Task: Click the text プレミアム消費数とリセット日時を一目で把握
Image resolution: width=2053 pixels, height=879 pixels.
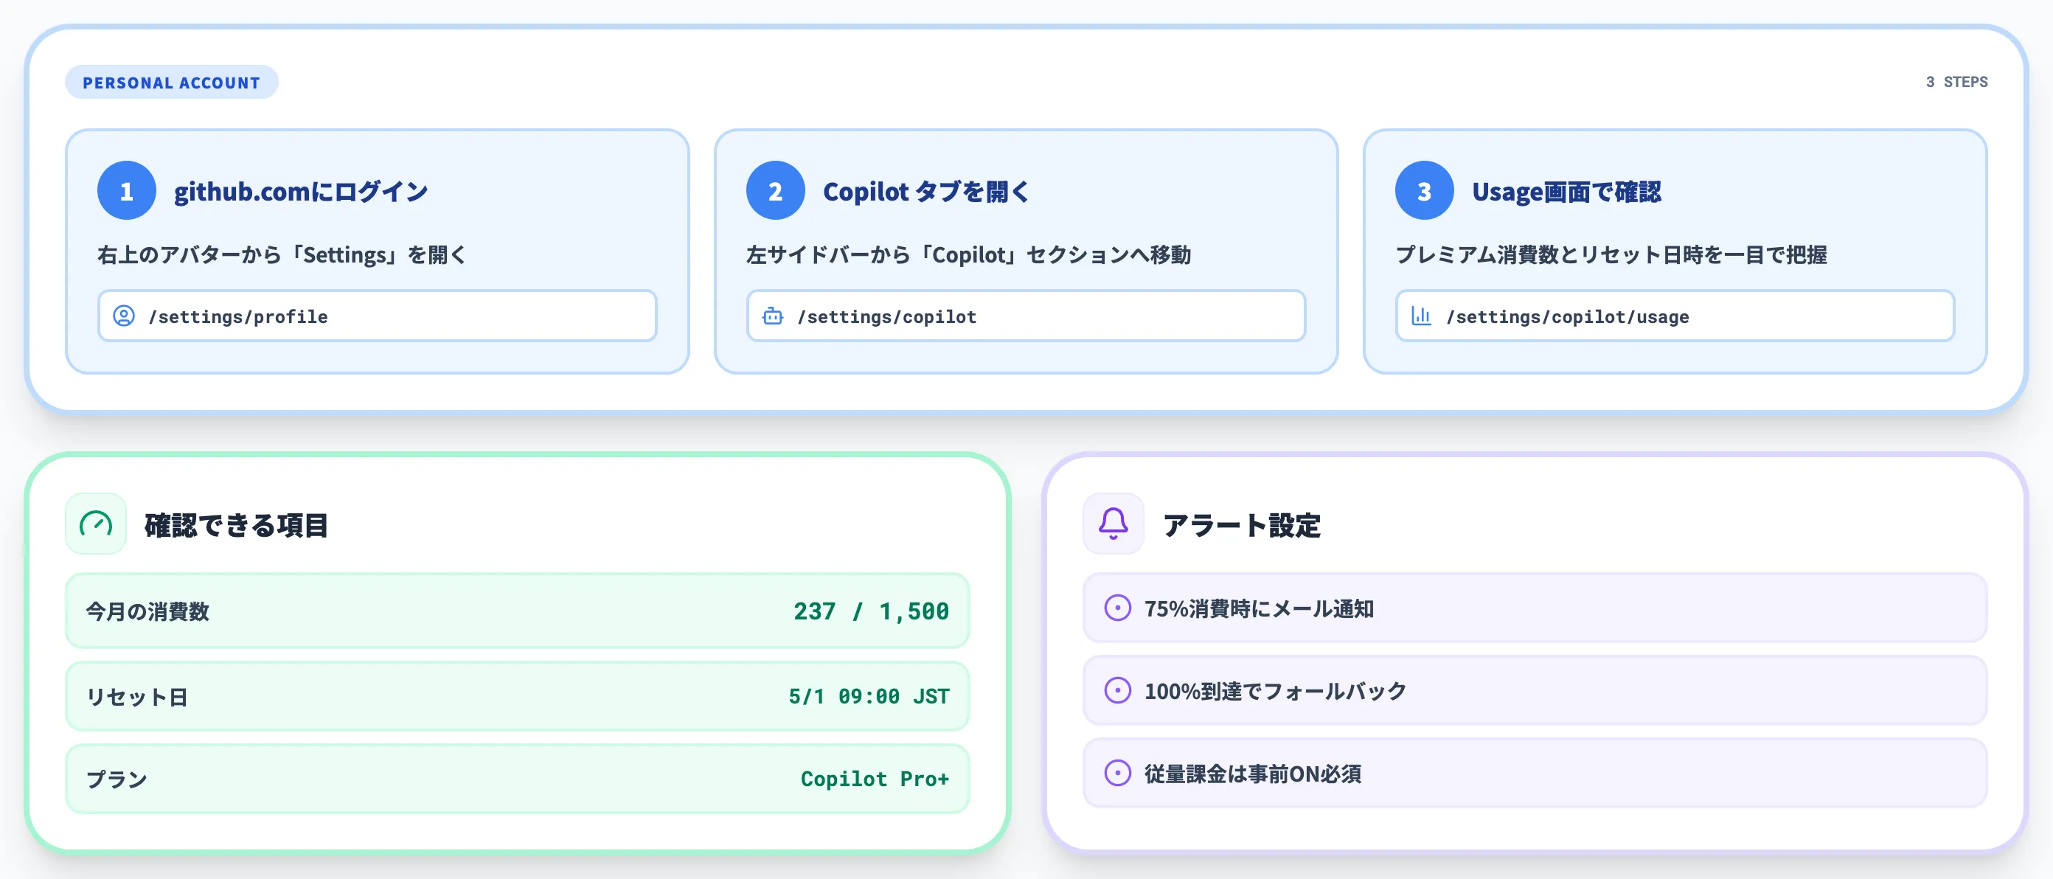Action: 1611,255
